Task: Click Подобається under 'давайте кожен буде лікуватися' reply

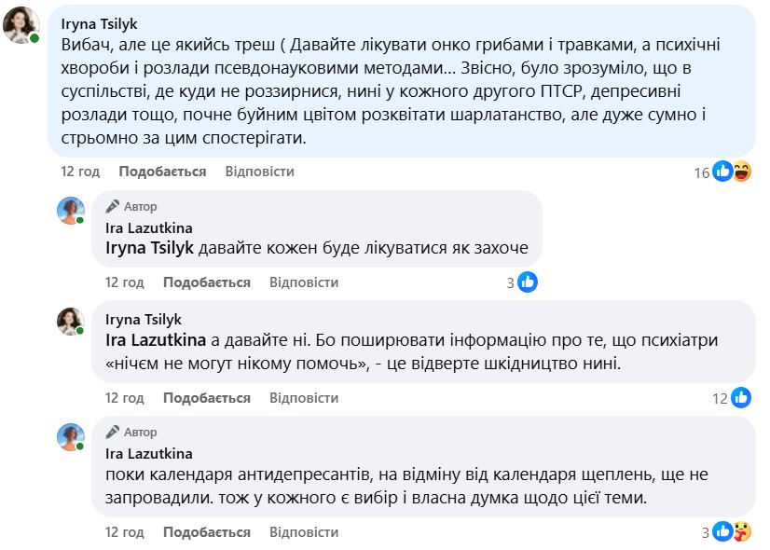Action: pyautogui.click(x=207, y=282)
